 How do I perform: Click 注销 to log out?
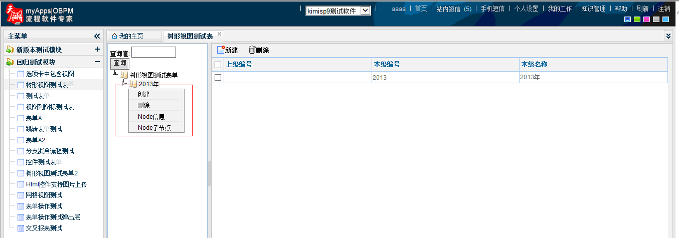click(664, 9)
